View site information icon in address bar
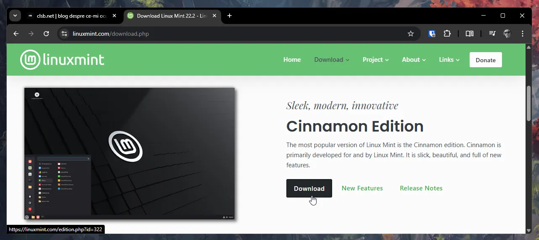539x240 pixels. 64,34
